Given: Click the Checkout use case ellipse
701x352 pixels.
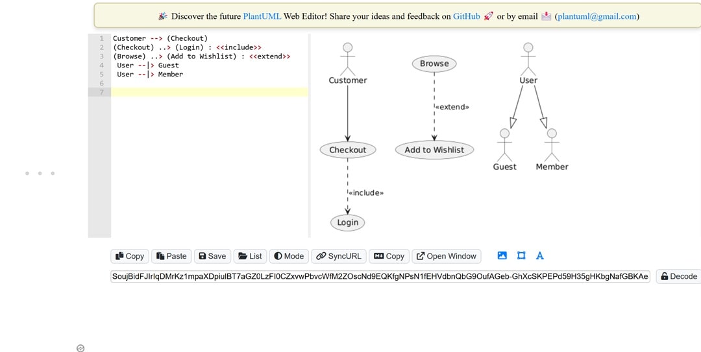Looking at the screenshot, I should [x=348, y=150].
